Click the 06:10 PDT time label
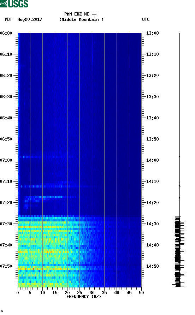The width and height of the screenshot is (195, 315). (x=6, y=54)
